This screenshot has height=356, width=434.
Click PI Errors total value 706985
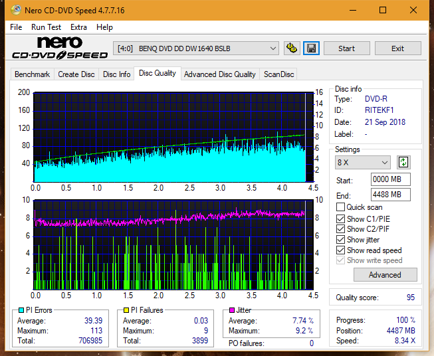pyautogui.click(x=90, y=340)
